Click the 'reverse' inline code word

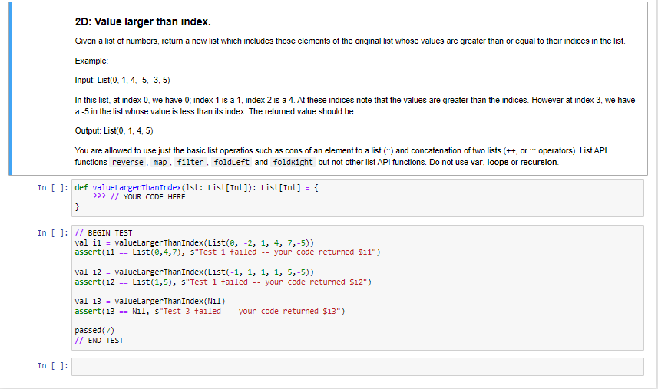tap(127, 162)
